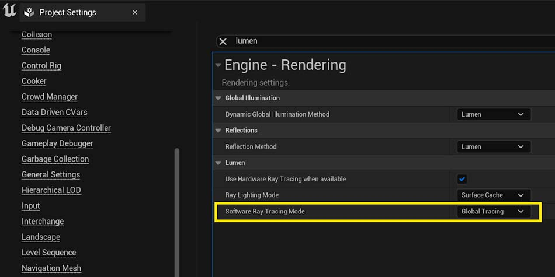Select Navigation Mesh in the sidebar
Screen dimensions: 555x277
51,268
